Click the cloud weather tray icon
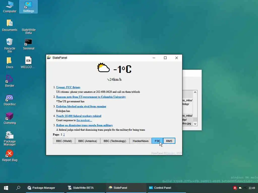 (x=240, y=188)
